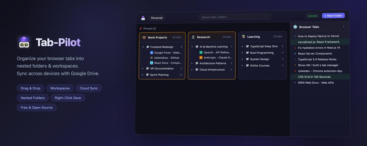The height and width of the screenshot is (146, 367).
Task: Expand the Online Courses folder arrow
Action: point(243,65)
